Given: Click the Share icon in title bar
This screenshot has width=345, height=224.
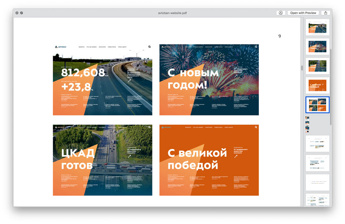Looking at the screenshot, I should click(x=325, y=13).
